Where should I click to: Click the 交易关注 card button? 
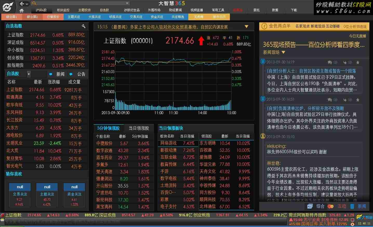(x=20, y=195)
